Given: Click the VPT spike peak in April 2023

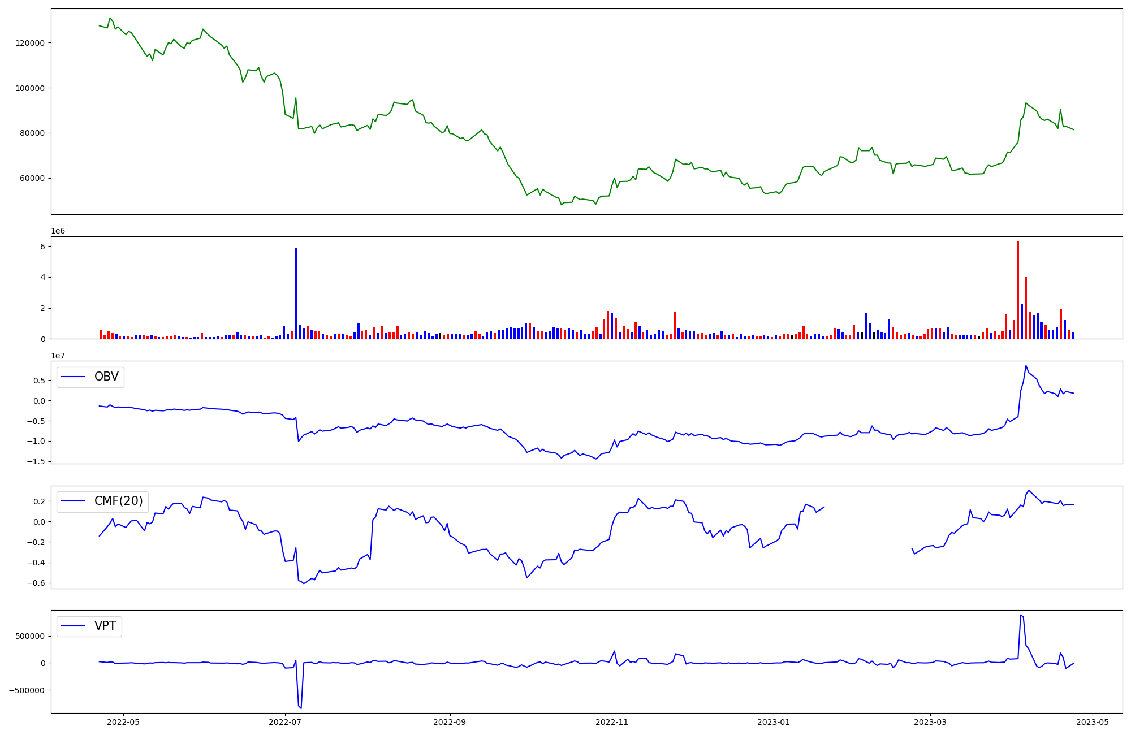Looking at the screenshot, I should 1021,615.
